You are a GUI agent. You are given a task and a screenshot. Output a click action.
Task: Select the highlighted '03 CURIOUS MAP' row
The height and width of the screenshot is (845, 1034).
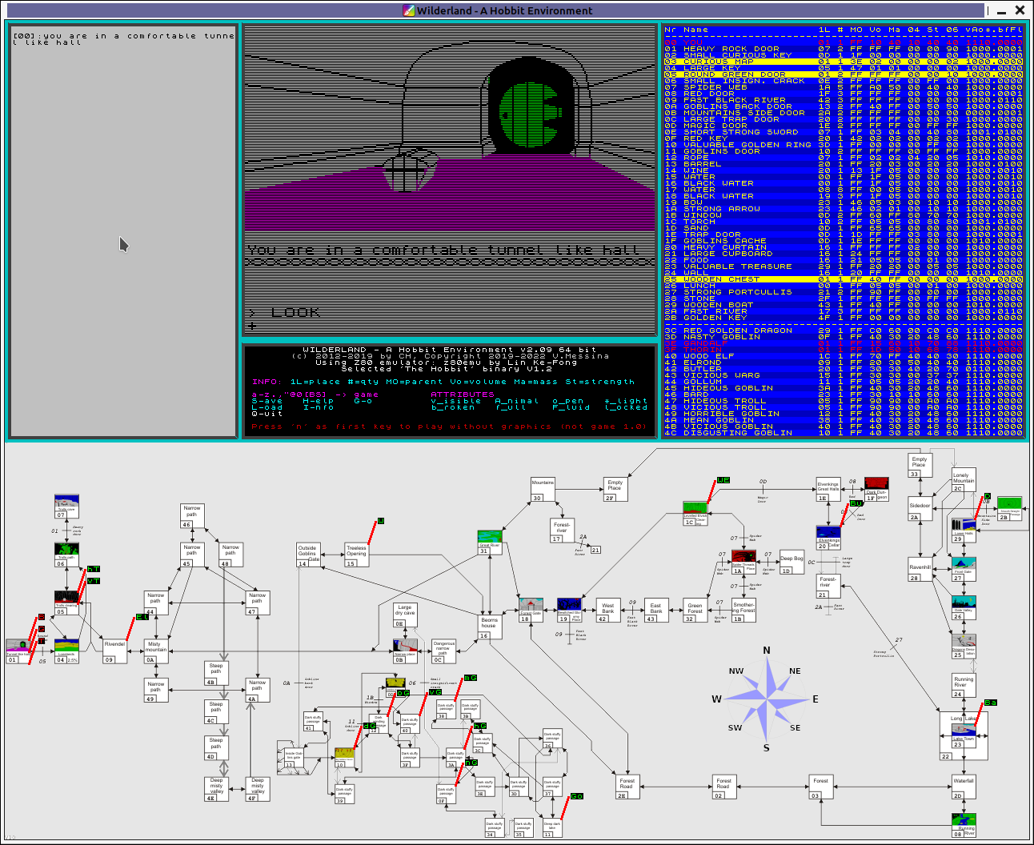pos(844,62)
